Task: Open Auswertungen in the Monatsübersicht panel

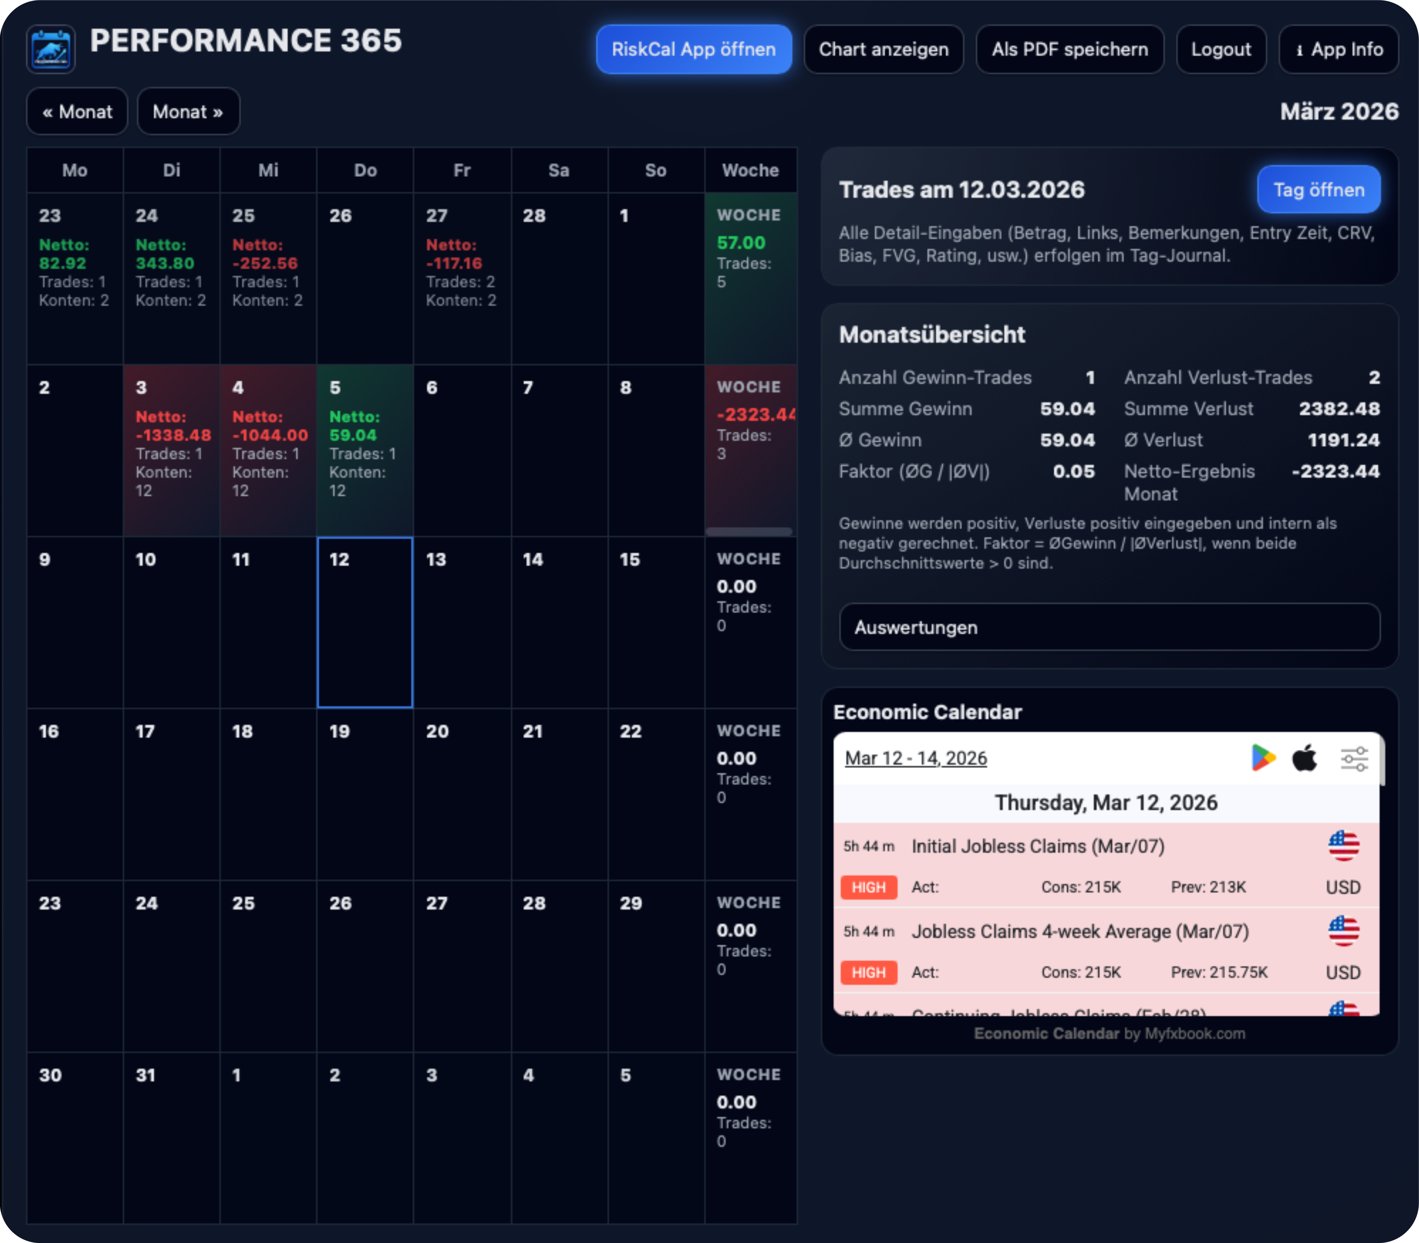Action: [x=1109, y=627]
